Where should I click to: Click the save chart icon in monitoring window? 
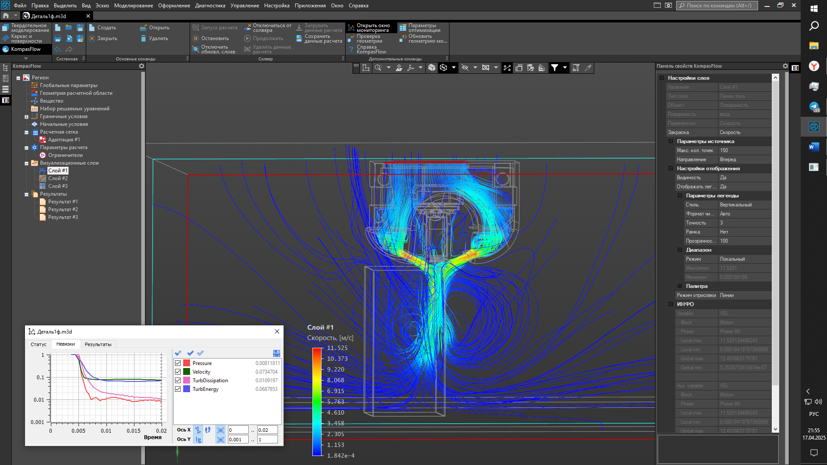[277, 353]
